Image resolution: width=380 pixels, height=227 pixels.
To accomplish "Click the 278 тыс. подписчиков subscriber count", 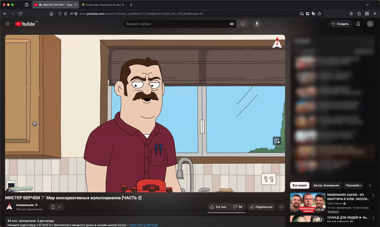I will (x=29, y=209).
